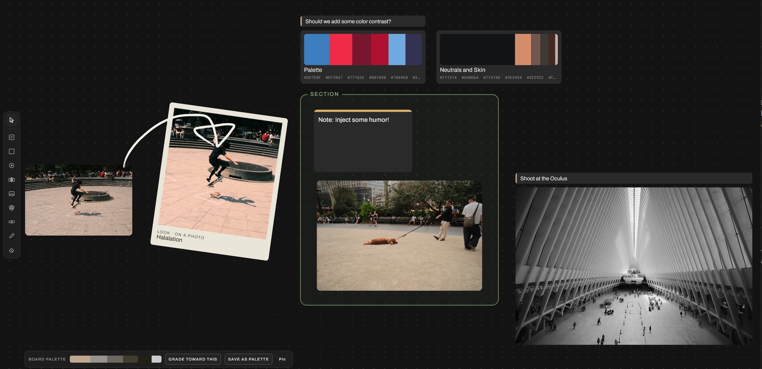Click hex code #EF2B47
762x369 pixels.
334,77
